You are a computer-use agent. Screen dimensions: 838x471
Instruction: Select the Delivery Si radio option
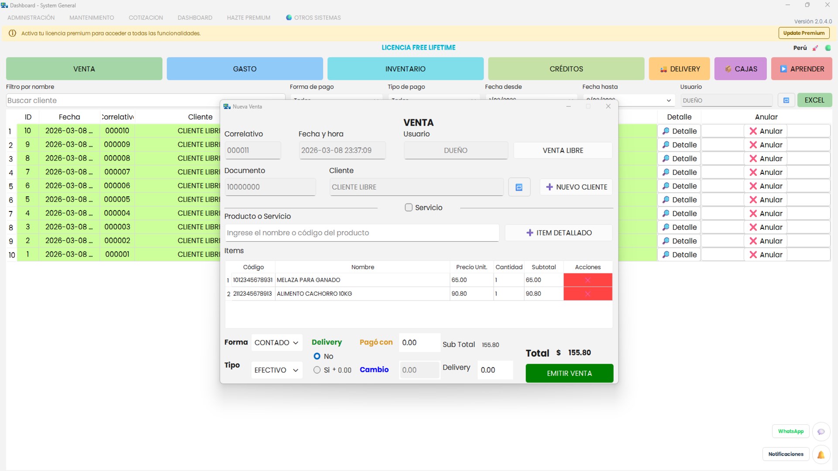(x=317, y=370)
